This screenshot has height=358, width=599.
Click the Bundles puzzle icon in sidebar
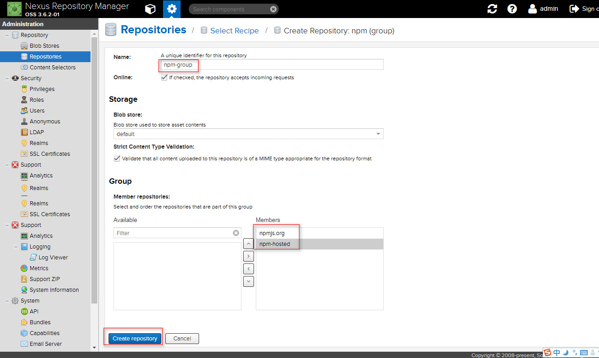pos(24,322)
